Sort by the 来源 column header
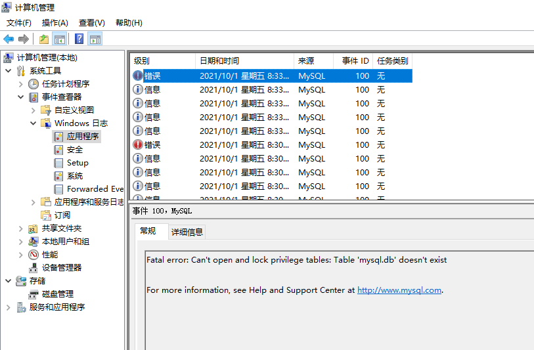 [314, 61]
